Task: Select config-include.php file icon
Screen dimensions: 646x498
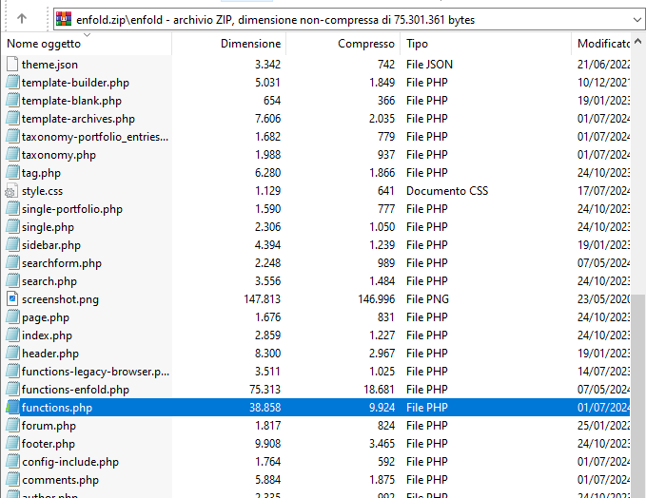Action: click(x=12, y=462)
